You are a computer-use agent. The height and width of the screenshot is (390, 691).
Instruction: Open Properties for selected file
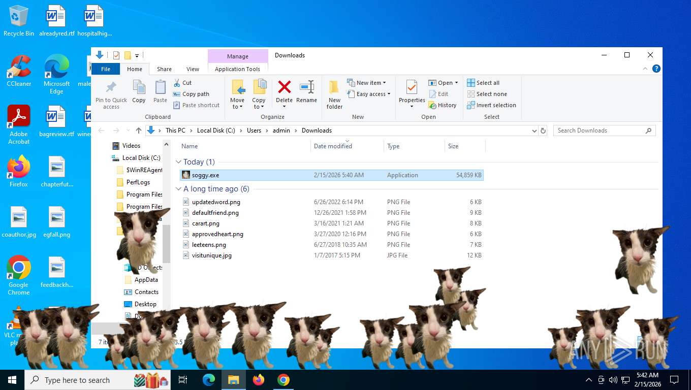pyautogui.click(x=412, y=94)
